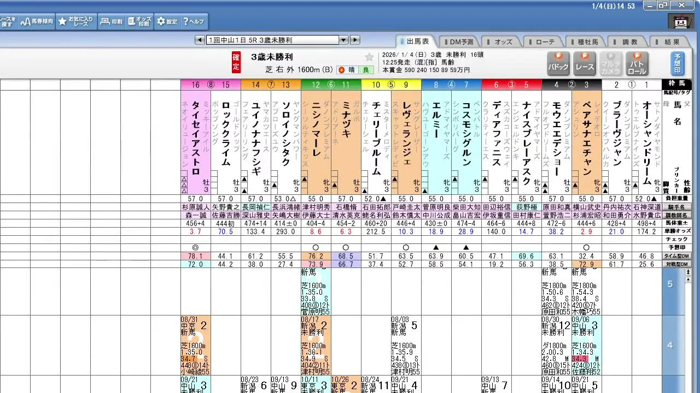This screenshot has height=393, width=700.
Task: Select horse name ベアサナエチャン
Action: pyautogui.click(x=587, y=138)
